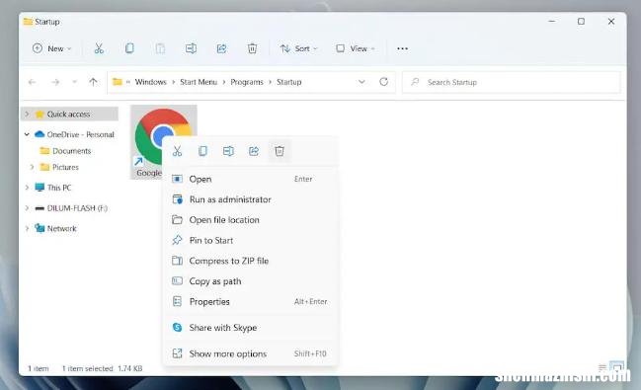Expand the DILUM-FLASH (F:) drive node
This screenshot has height=390, width=641.
tap(27, 207)
